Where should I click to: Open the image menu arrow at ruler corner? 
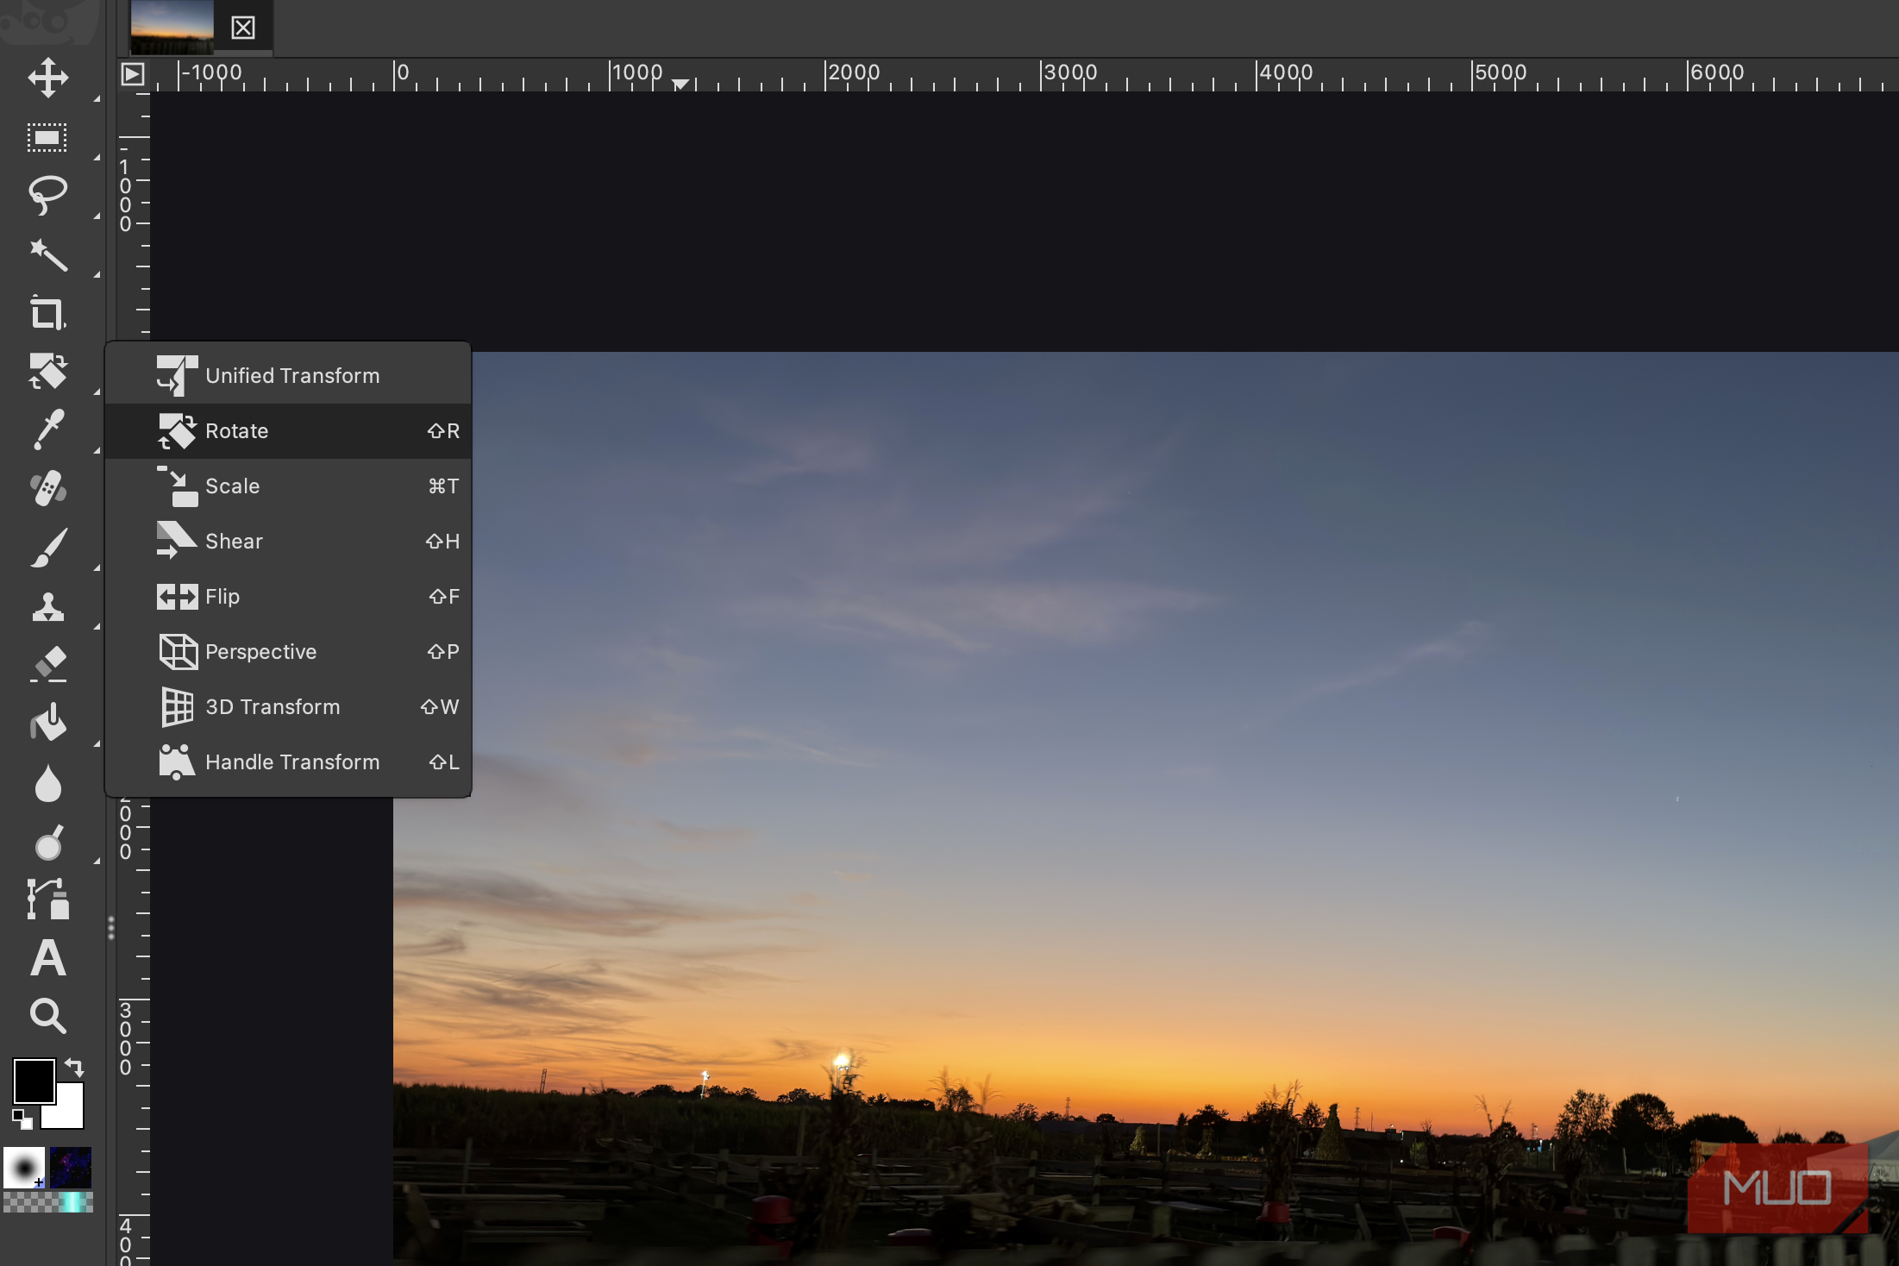[x=133, y=74]
